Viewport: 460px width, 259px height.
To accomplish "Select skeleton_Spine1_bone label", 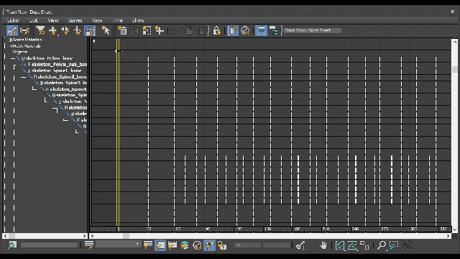I will tap(56, 71).
